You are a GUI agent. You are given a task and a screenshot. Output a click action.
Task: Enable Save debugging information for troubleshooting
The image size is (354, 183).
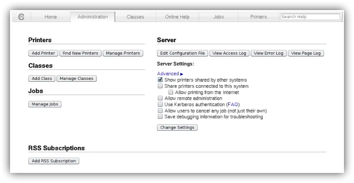coord(160,117)
